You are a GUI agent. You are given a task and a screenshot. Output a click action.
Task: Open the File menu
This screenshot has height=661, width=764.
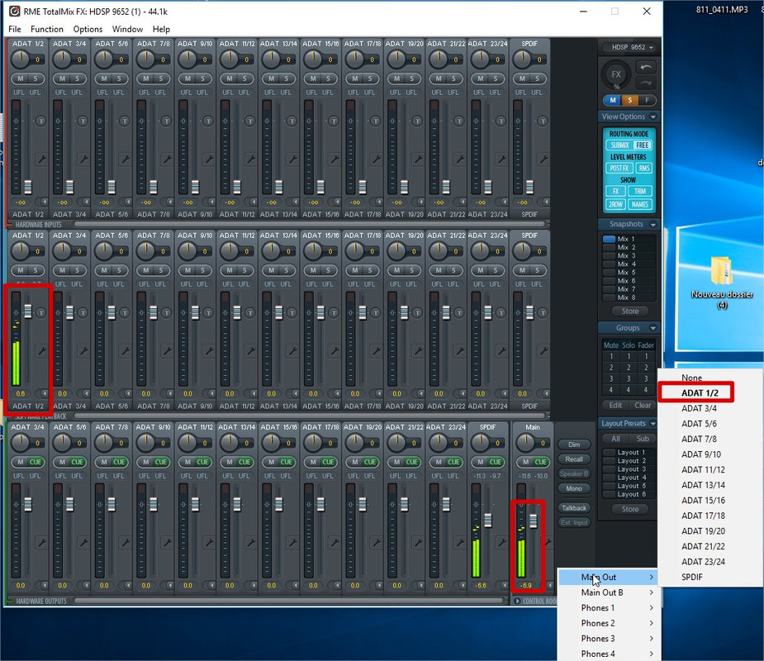(15, 29)
